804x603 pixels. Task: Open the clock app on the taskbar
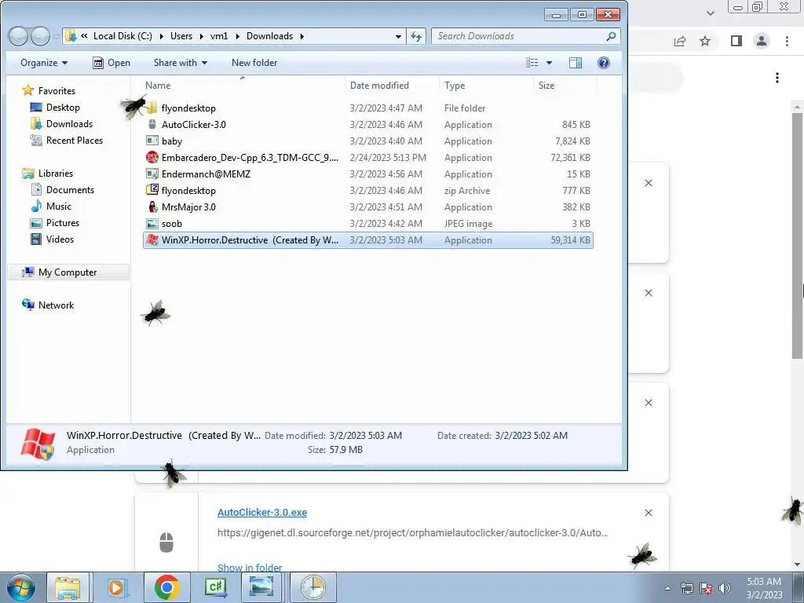(312, 587)
